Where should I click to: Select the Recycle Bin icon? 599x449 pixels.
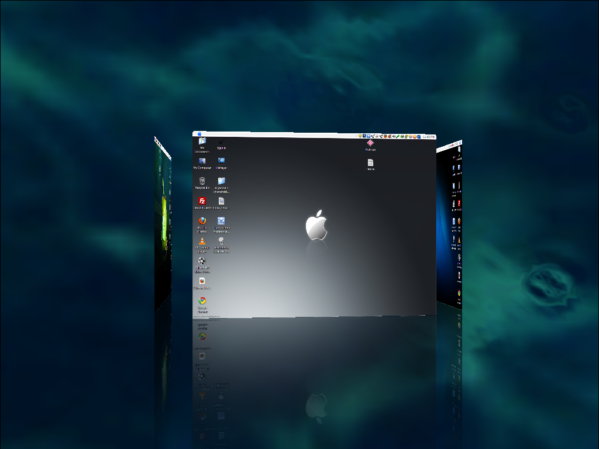tap(202, 181)
